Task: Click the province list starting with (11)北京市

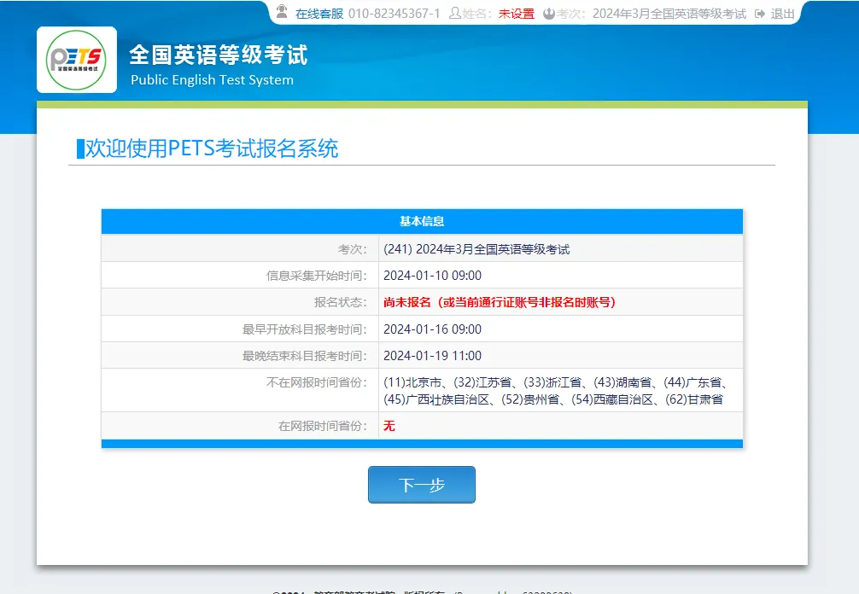Action: click(x=556, y=391)
